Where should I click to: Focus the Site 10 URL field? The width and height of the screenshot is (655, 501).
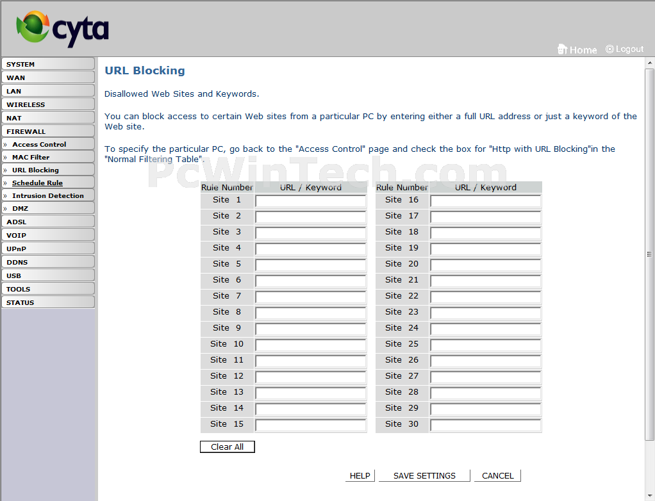click(x=311, y=346)
